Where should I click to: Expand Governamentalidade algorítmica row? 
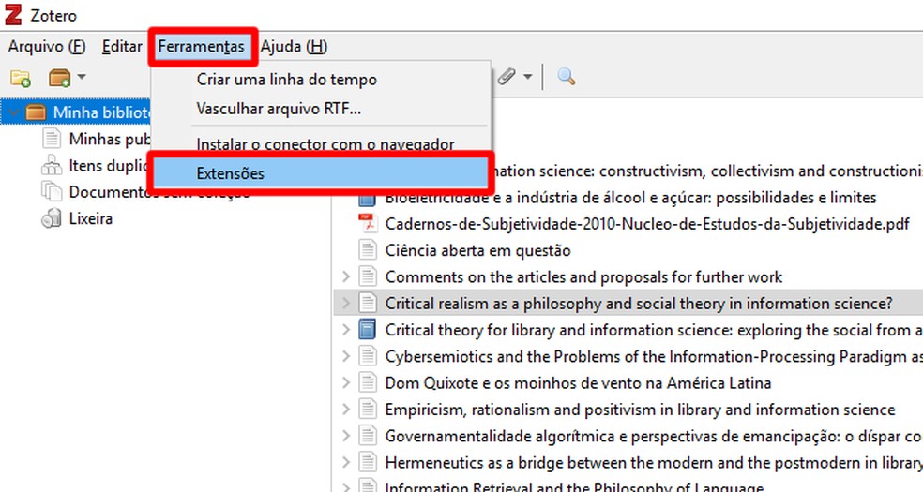(x=346, y=436)
